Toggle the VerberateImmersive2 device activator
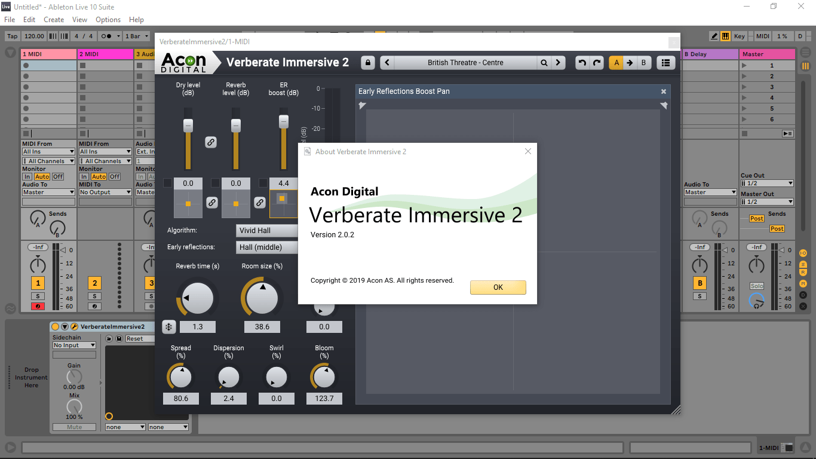Viewport: 816px width, 459px height. pos(56,327)
